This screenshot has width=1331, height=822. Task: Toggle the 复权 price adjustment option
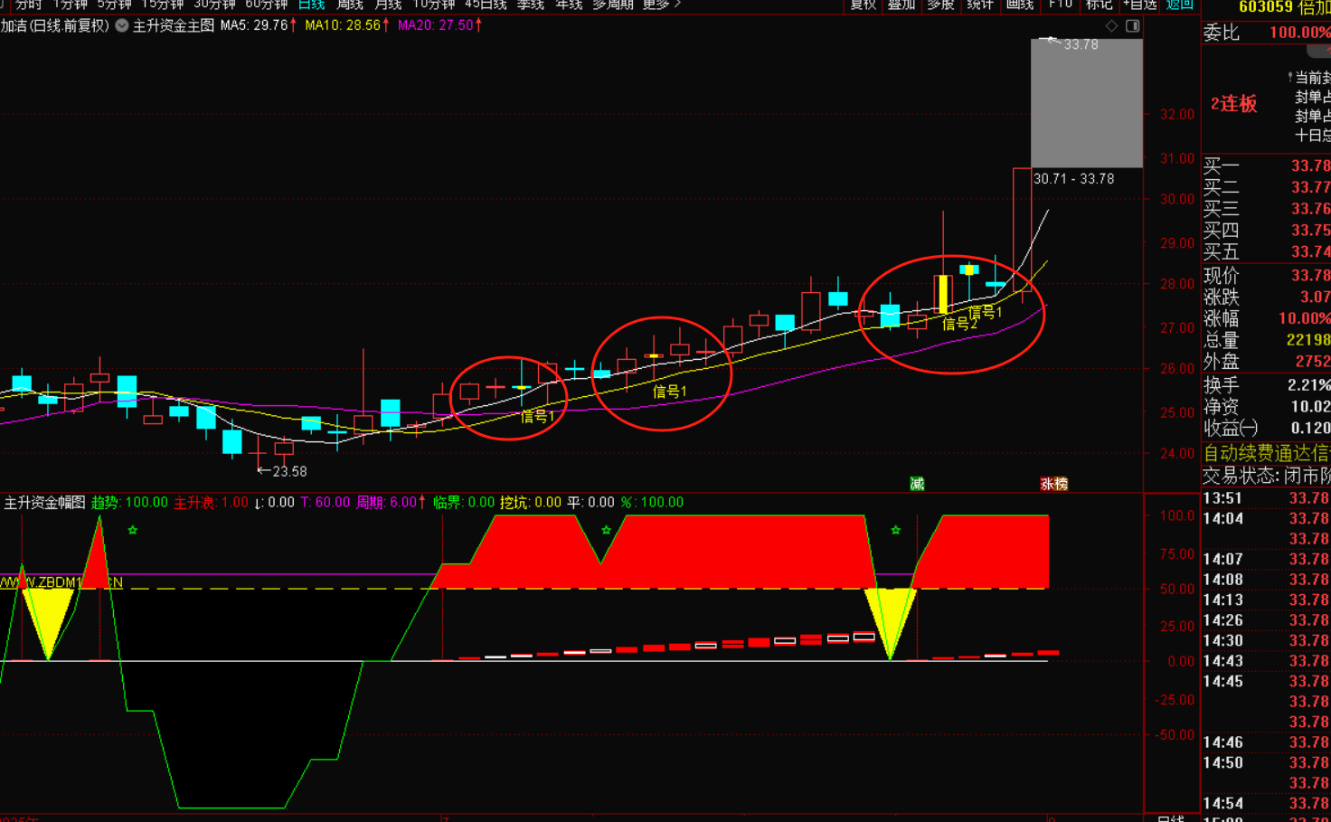coord(863,5)
